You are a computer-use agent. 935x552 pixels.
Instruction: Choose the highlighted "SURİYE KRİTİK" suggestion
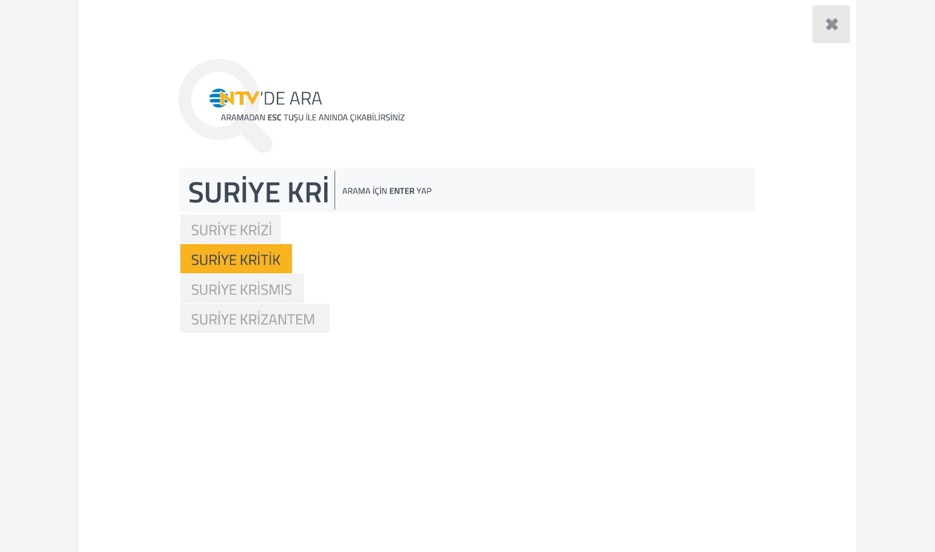[236, 259]
